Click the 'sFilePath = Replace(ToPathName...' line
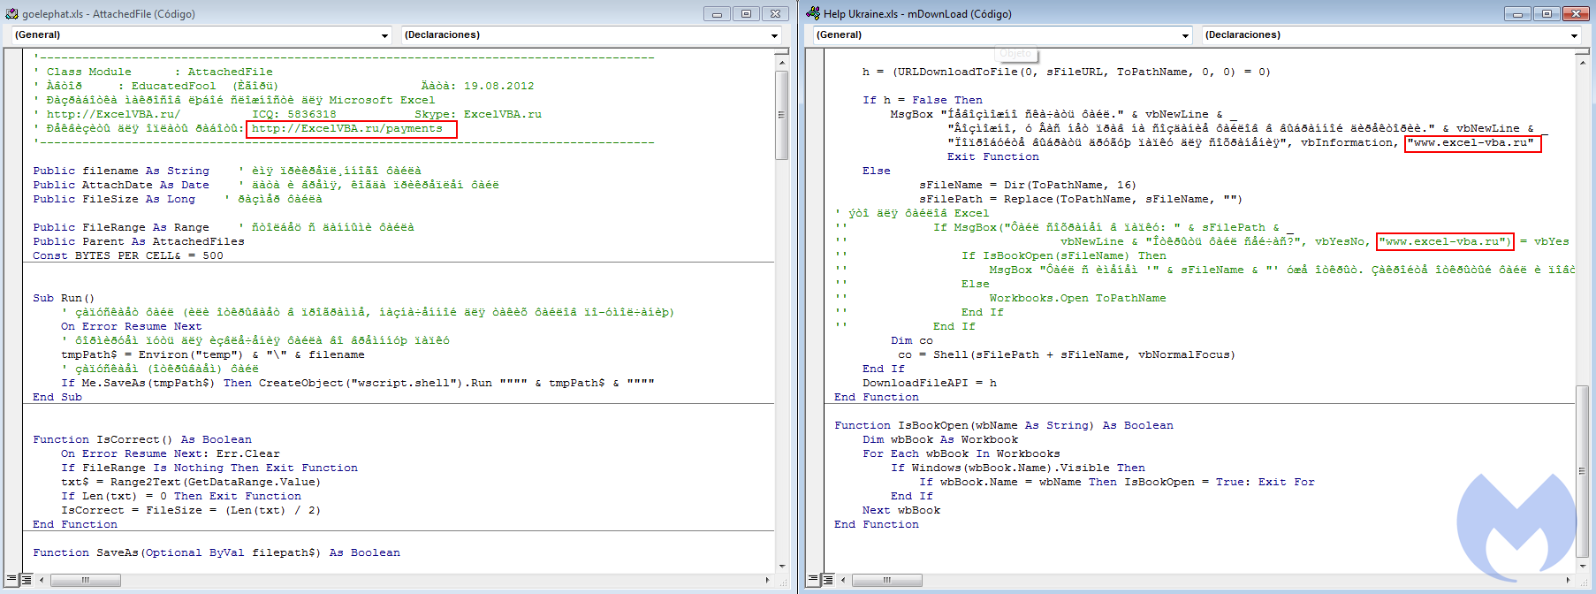 coord(1081,199)
